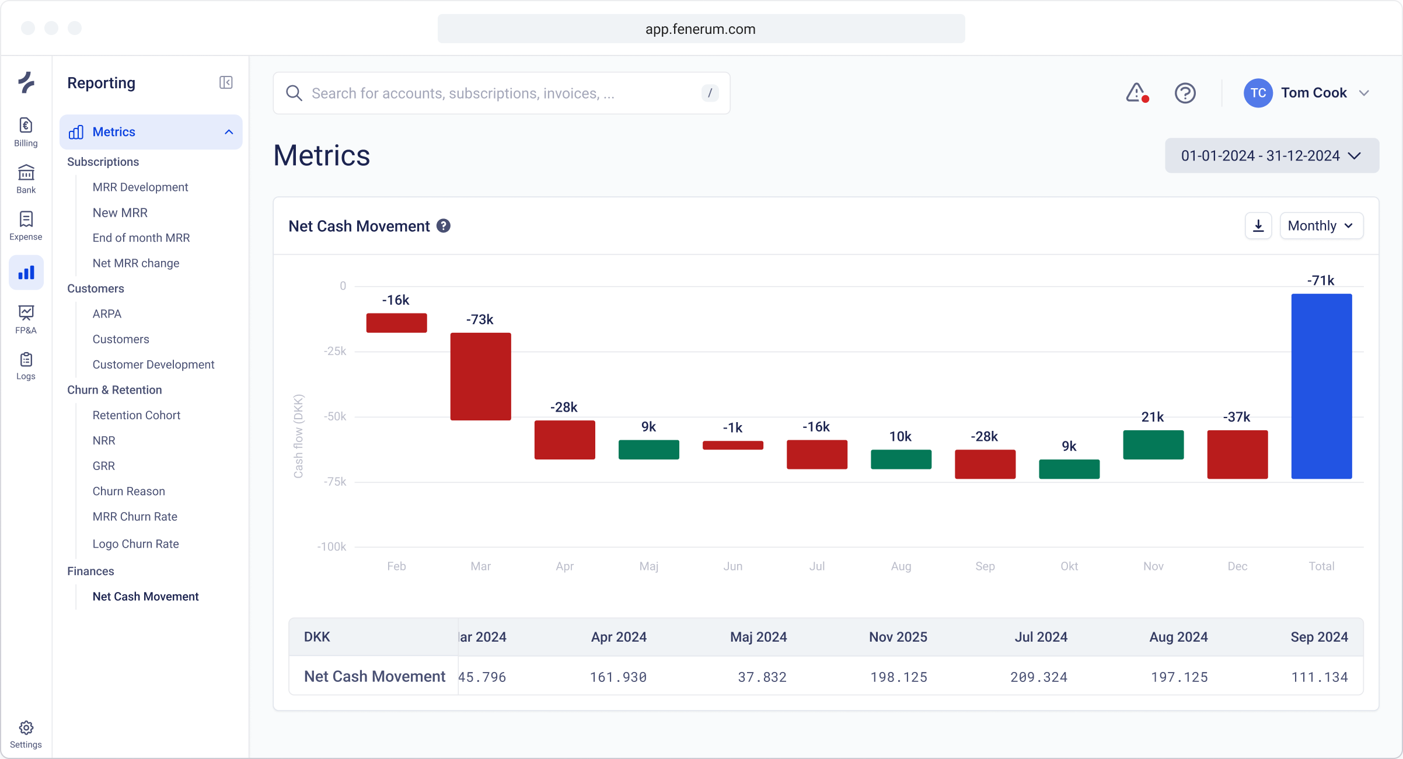Viewport: 1403px width, 759px height.
Task: Click the notifications alert icon
Action: 1136,92
